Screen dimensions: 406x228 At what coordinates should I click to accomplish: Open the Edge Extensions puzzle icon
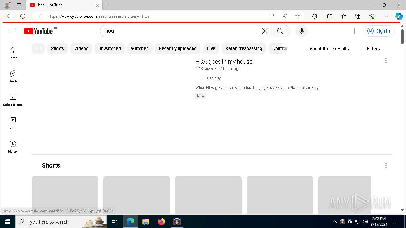(314, 16)
